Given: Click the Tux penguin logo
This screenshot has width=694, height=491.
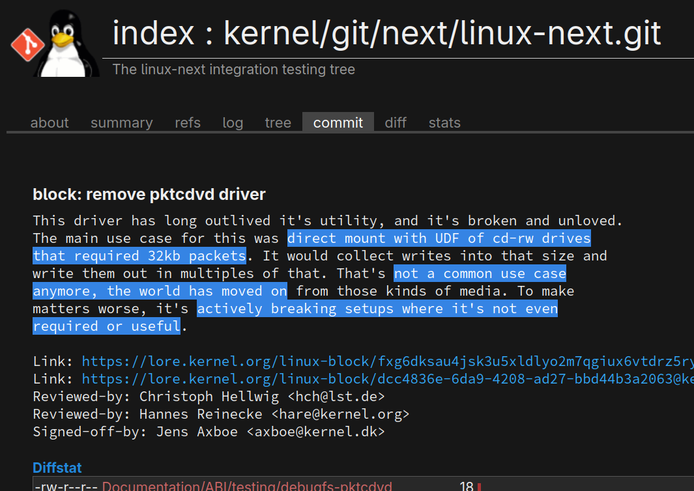Looking at the screenshot, I should (66, 44).
